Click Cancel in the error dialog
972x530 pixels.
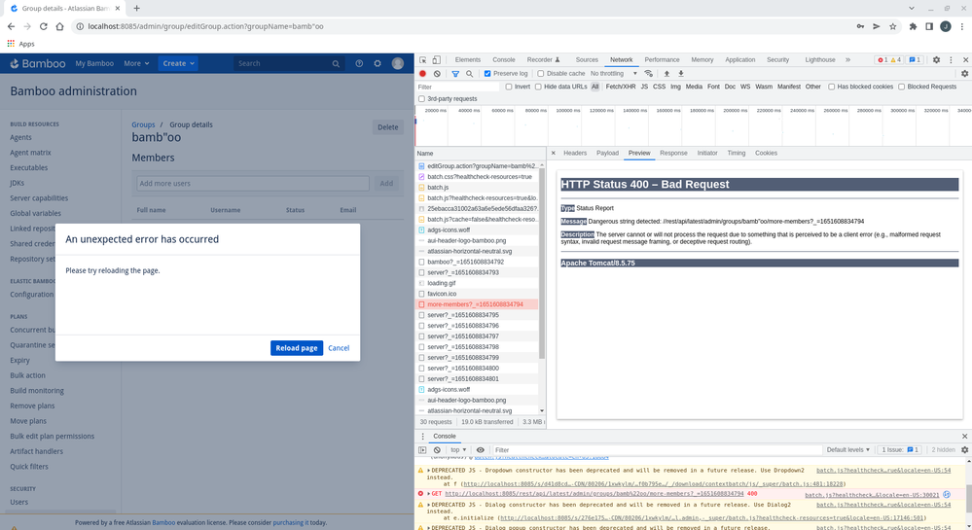point(339,348)
